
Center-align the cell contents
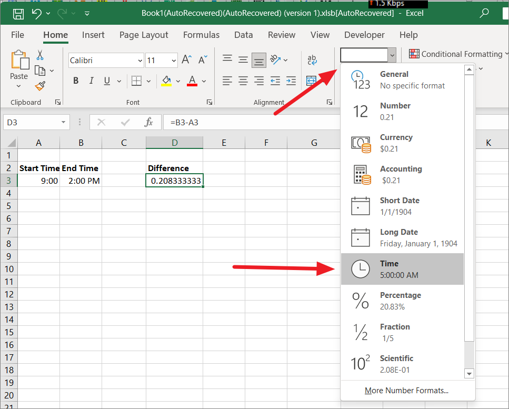click(243, 80)
